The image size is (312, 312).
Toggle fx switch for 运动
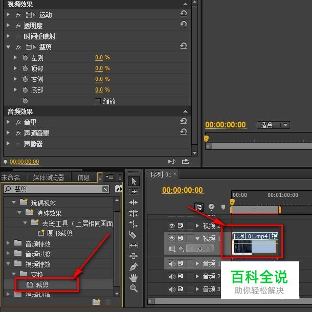coord(18,15)
